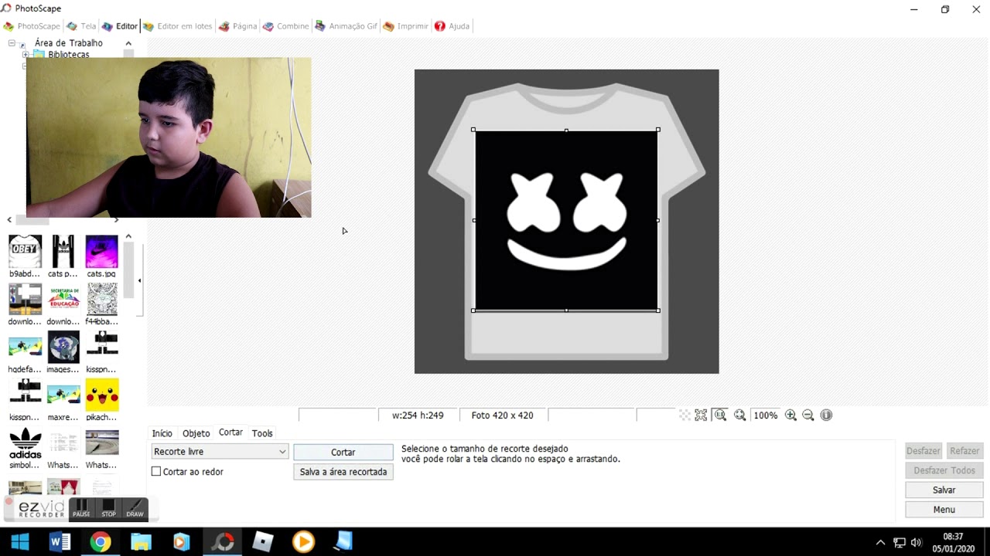This screenshot has width=990, height=556.
Task: Stop the ezvid recording
Action: [108, 509]
